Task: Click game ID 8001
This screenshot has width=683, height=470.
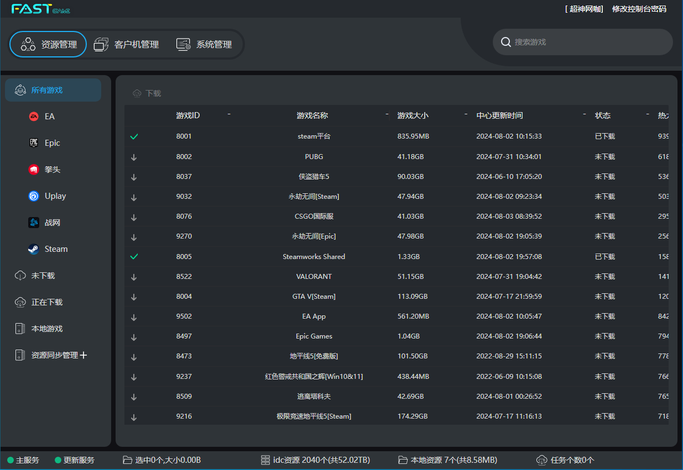Action: pyautogui.click(x=184, y=136)
